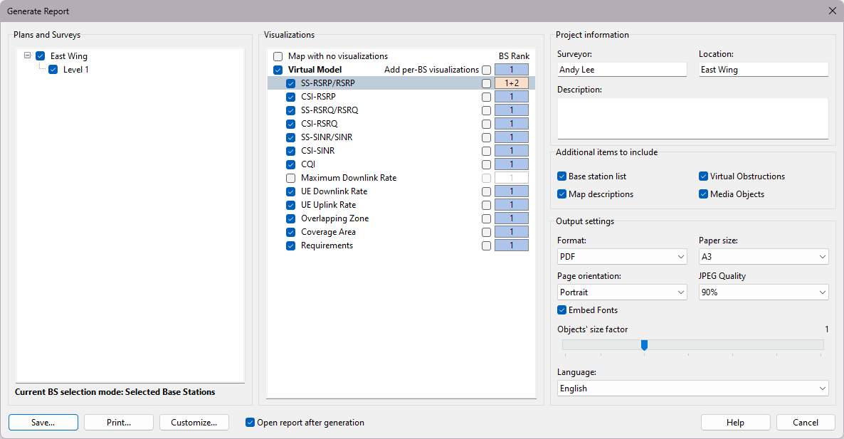Viewport: 844px width, 439px height.
Task: Uncheck the Overlapping Zone visualization
Action: (291, 218)
